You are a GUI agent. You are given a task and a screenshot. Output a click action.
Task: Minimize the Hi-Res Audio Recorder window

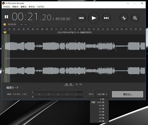[128, 3]
